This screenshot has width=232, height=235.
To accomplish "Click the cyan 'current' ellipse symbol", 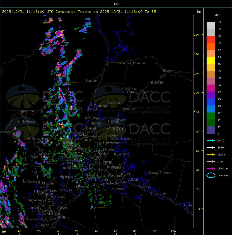I will click(211, 175).
